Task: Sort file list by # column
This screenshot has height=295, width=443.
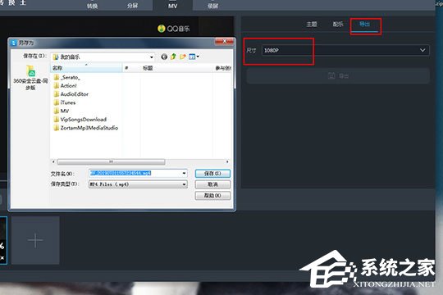Action: point(131,68)
